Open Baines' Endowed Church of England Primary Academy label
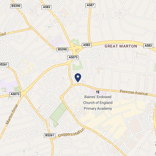Screen dimensions: 156x156 (98, 103)
